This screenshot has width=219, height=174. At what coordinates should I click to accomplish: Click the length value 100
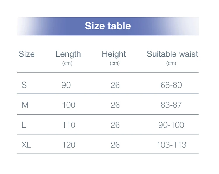click(x=69, y=105)
